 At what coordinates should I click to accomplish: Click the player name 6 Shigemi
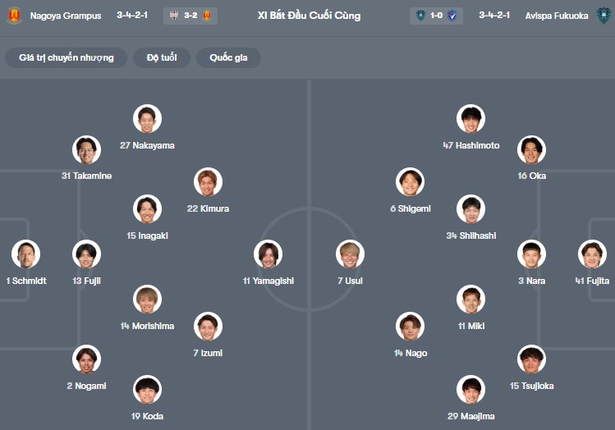click(x=410, y=208)
